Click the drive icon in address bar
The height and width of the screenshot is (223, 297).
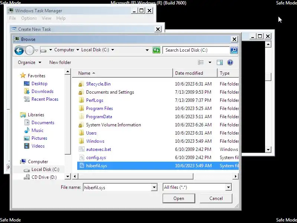tap(43, 51)
